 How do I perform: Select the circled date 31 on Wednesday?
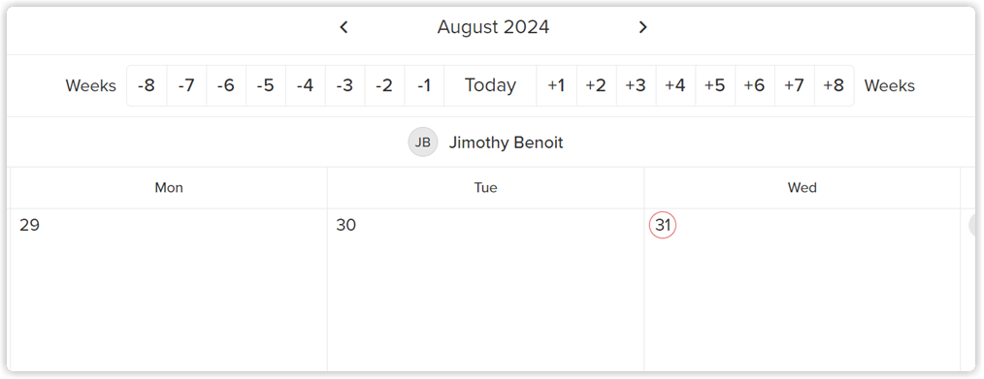pos(663,225)
